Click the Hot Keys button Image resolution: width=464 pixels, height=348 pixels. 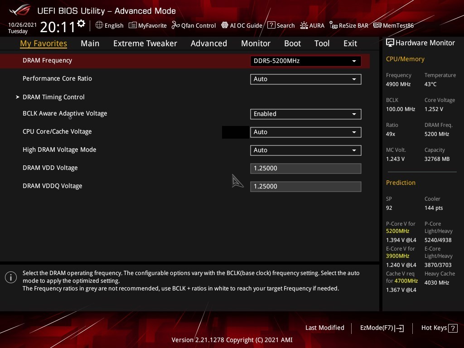[439, 328]
